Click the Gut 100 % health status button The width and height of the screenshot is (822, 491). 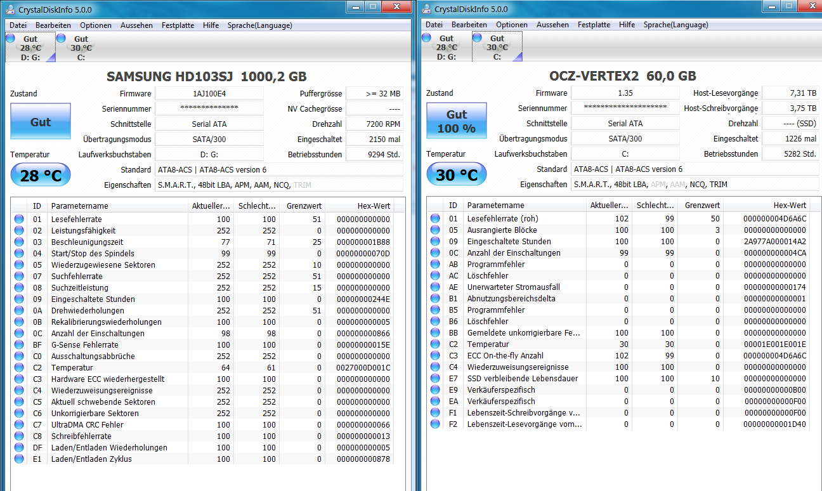point(457,122)
